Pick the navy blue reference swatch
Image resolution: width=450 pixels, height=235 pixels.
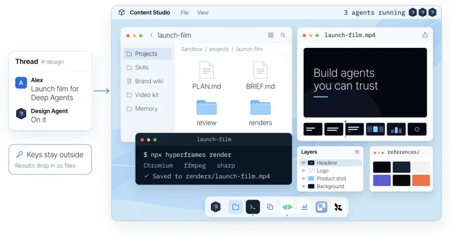pos(401,167)
